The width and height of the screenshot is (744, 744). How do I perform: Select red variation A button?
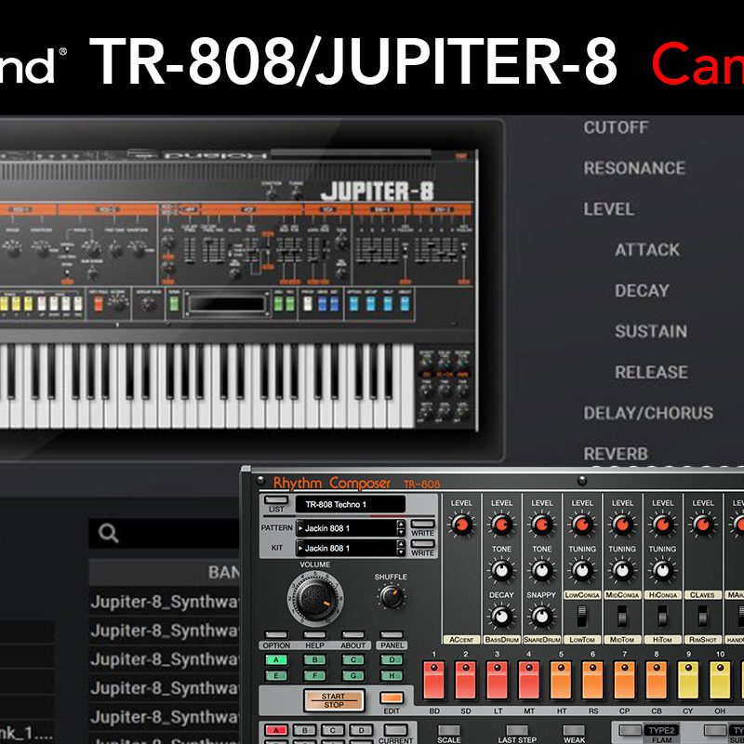276,731
